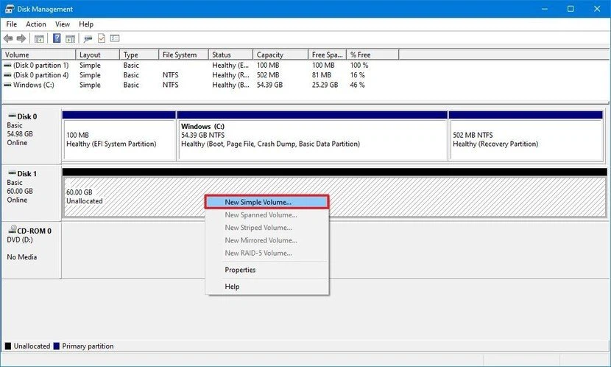Screen dimensions: 611x367
Task: Click Help in the context menu
Action: [232, 287]
